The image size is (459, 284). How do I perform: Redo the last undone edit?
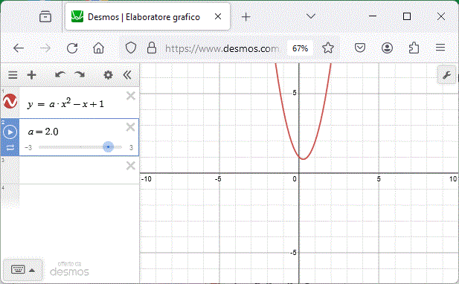[80, 75]
